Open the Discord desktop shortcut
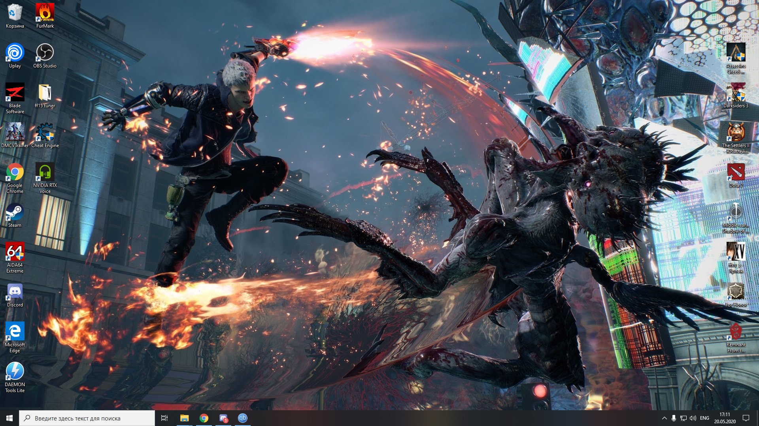759x426 pixels. pos(15,294)
